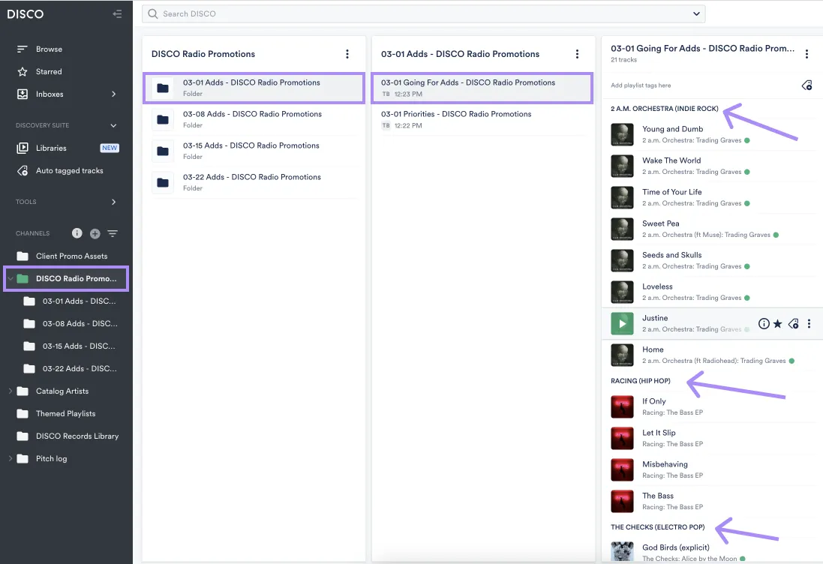This screenshot has width=823, height=564.
Task: Create a new channel using the plus icon
Action: pyautogui.click(x=95, y=233)
